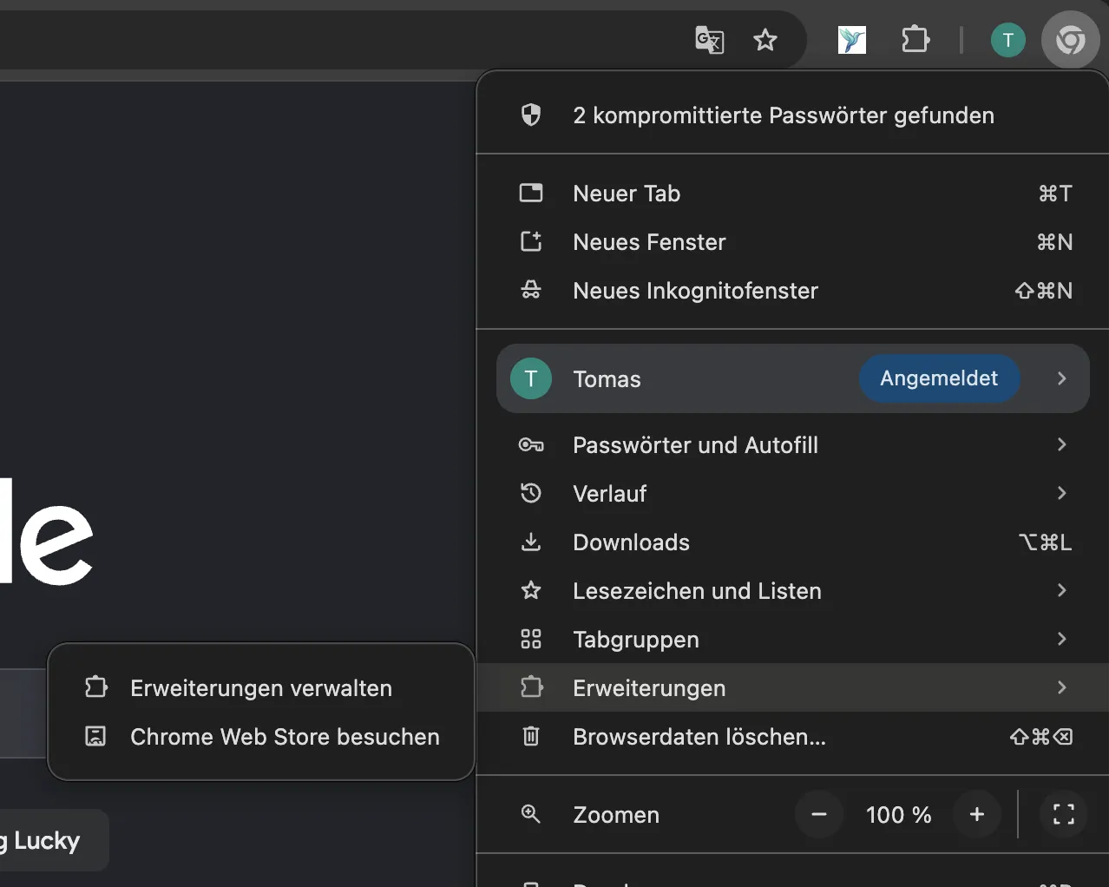
Task: Decrease zoom with the minus button
Action: point(818,814)
